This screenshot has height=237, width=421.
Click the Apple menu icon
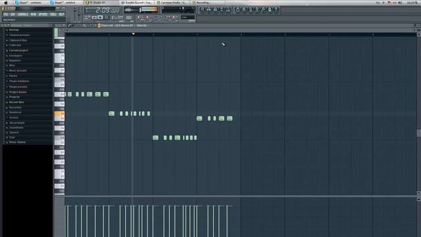pyautogui.click(x=6, y=3)
